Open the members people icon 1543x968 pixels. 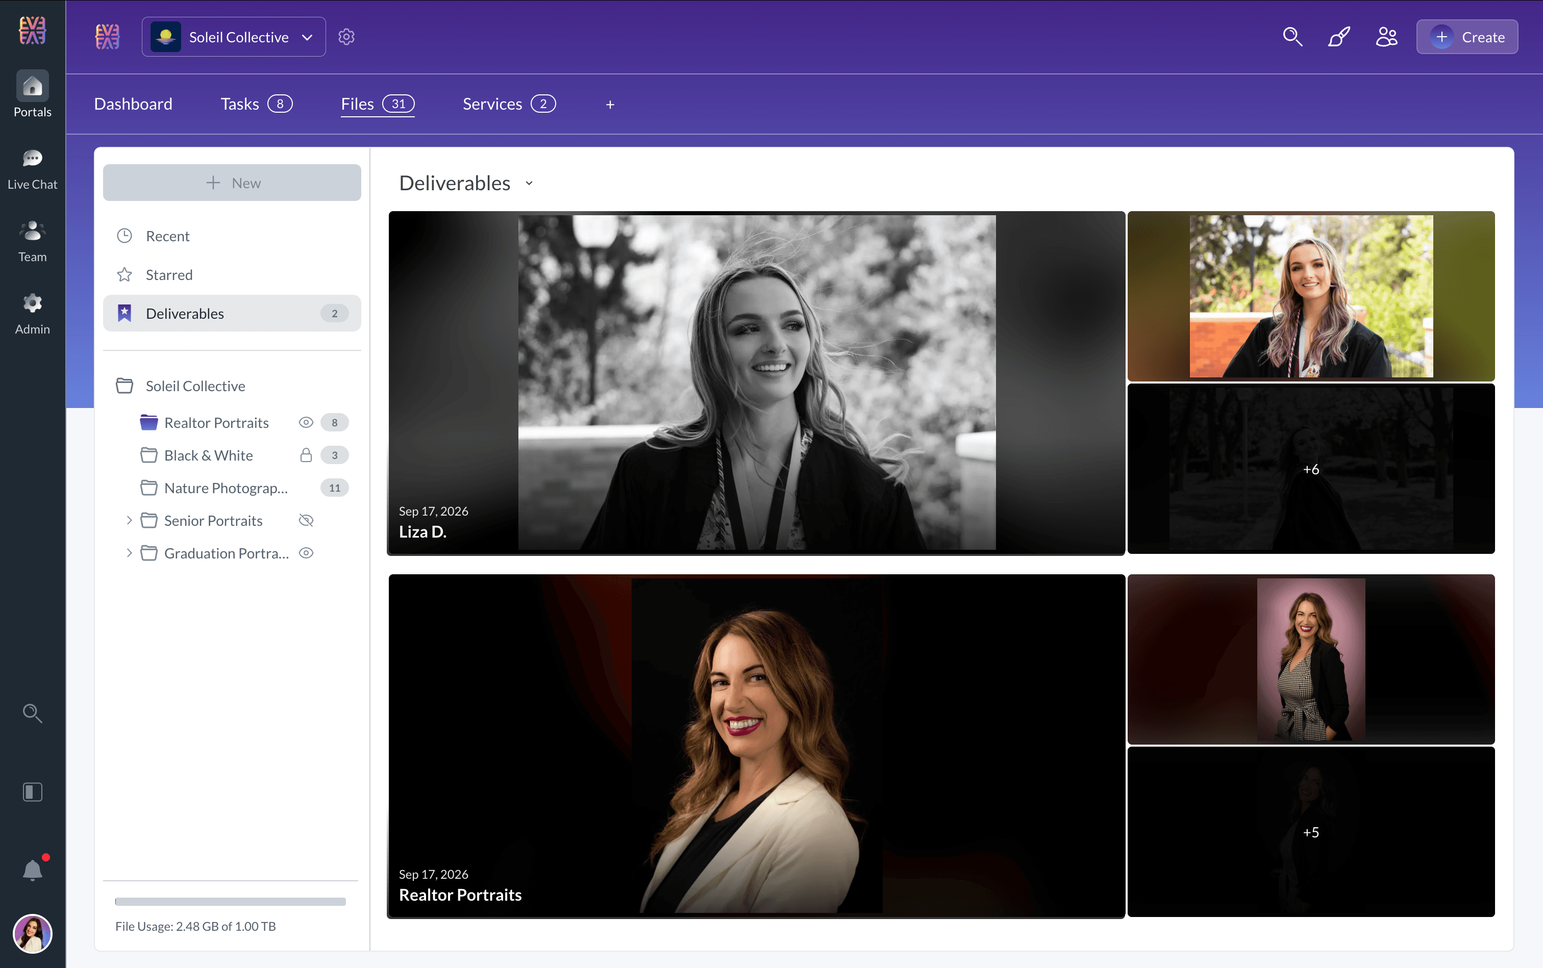[x=1387, y=37]
